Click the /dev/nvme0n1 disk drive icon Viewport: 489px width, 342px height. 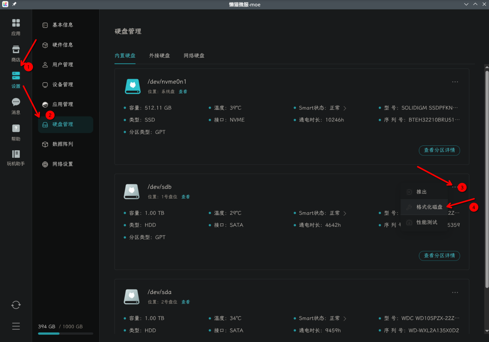point(133,86)
